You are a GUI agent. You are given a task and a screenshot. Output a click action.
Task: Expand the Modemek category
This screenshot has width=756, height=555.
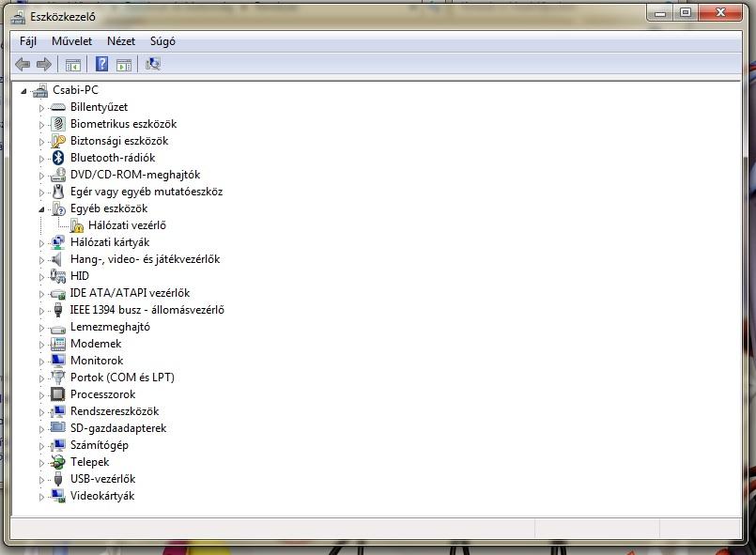[41, 345]
